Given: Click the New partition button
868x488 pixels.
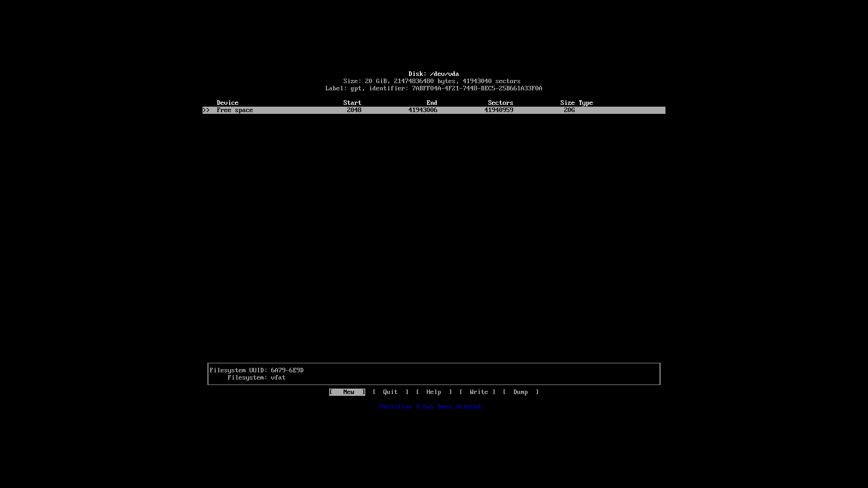Looking at the screenshot, I should point(347,391).
